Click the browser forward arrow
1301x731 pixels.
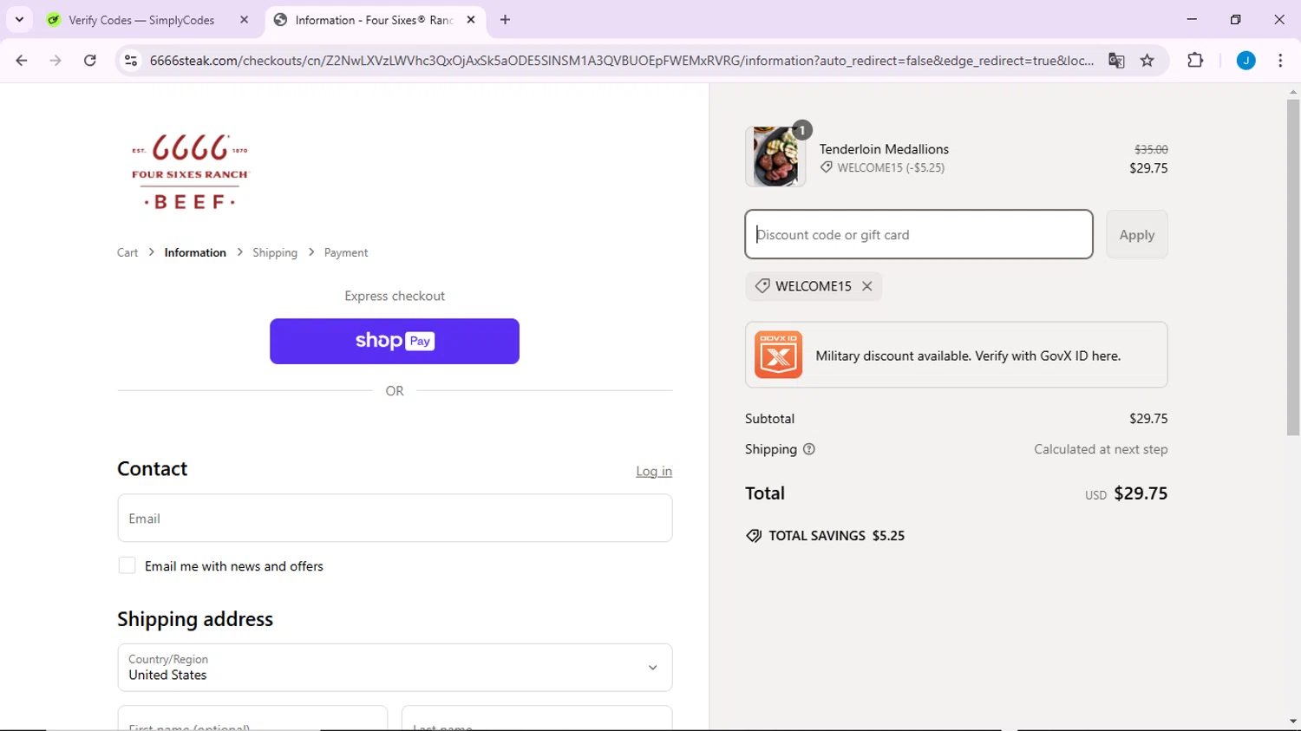56,61
